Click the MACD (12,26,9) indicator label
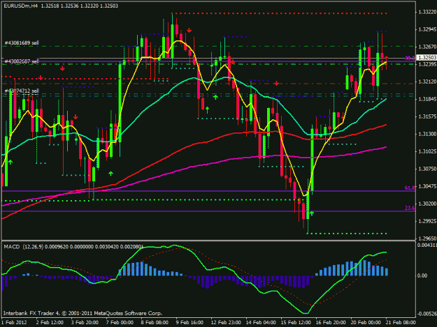 pyautogui.click(x=23, y=247)
